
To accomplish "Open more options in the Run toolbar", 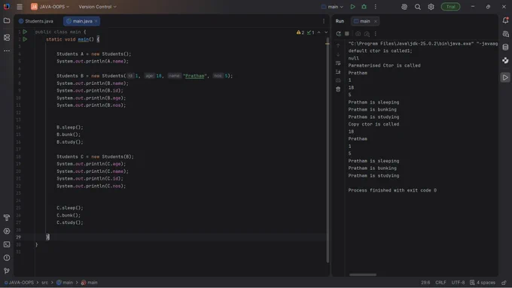I will click(375, 34).
